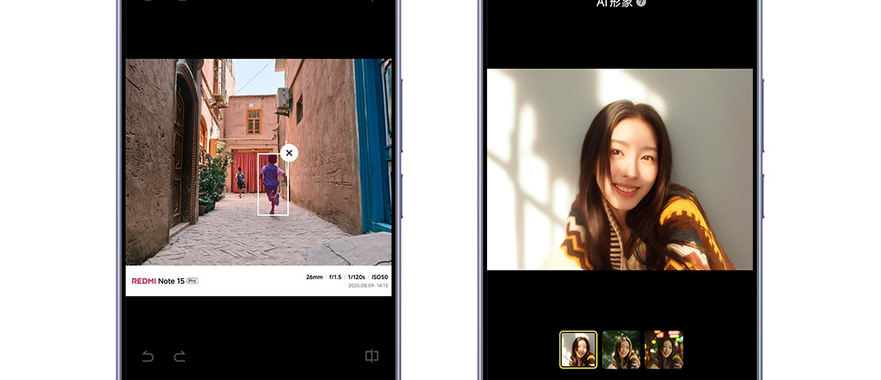The height and width of the screenshot is (380, 881).
Task: Pick the bokeh-lights portrait thumbnail
Action: click(x=663, y=349)
